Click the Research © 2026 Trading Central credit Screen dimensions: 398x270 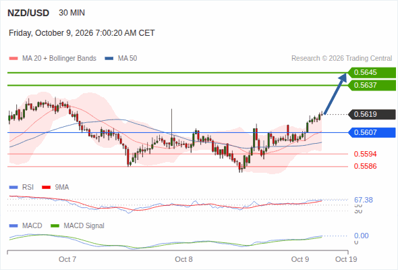click(x=341, y=59)
